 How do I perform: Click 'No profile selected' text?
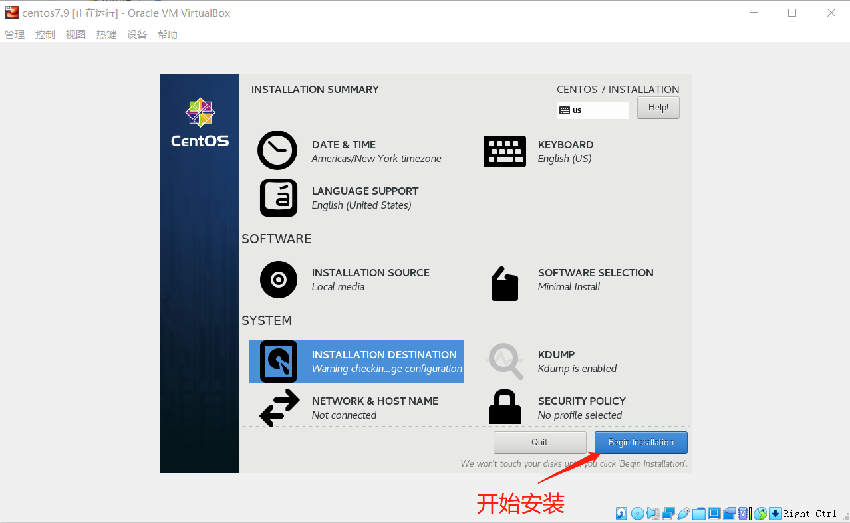580,415
